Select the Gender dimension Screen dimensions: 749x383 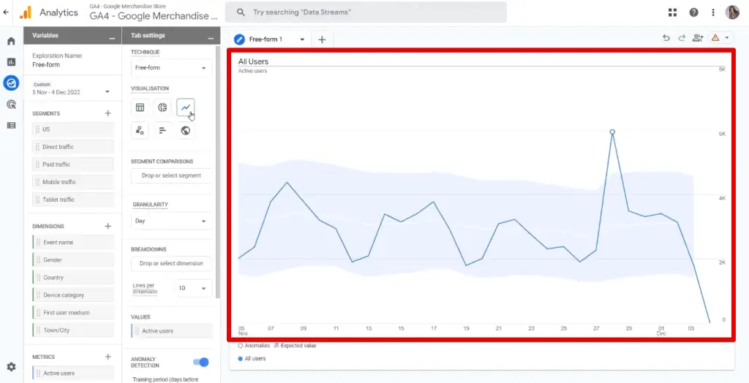(73, 259)
